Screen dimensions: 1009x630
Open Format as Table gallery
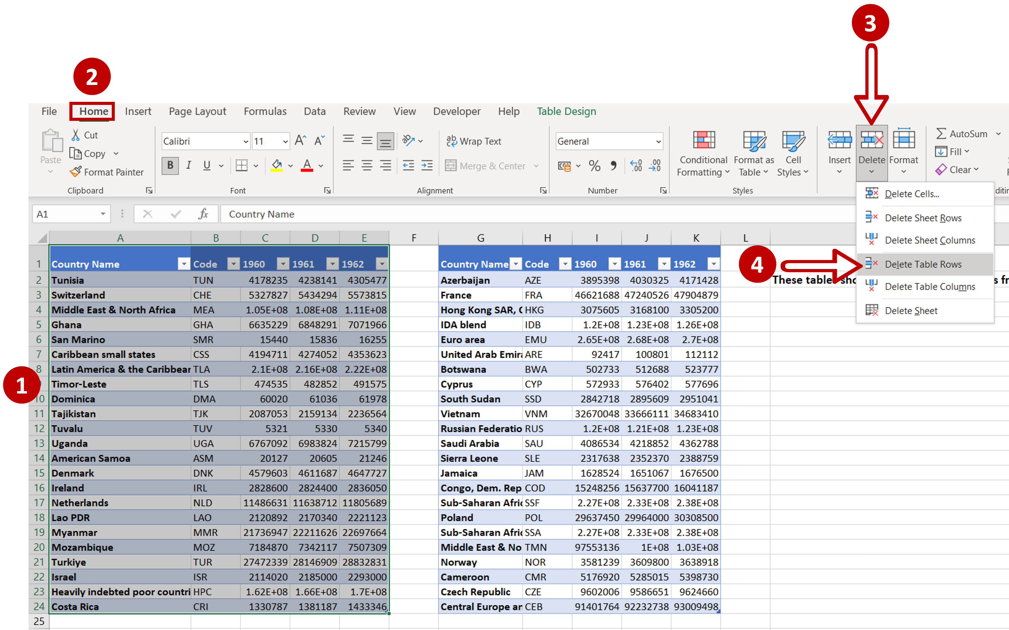coord(754,154)
